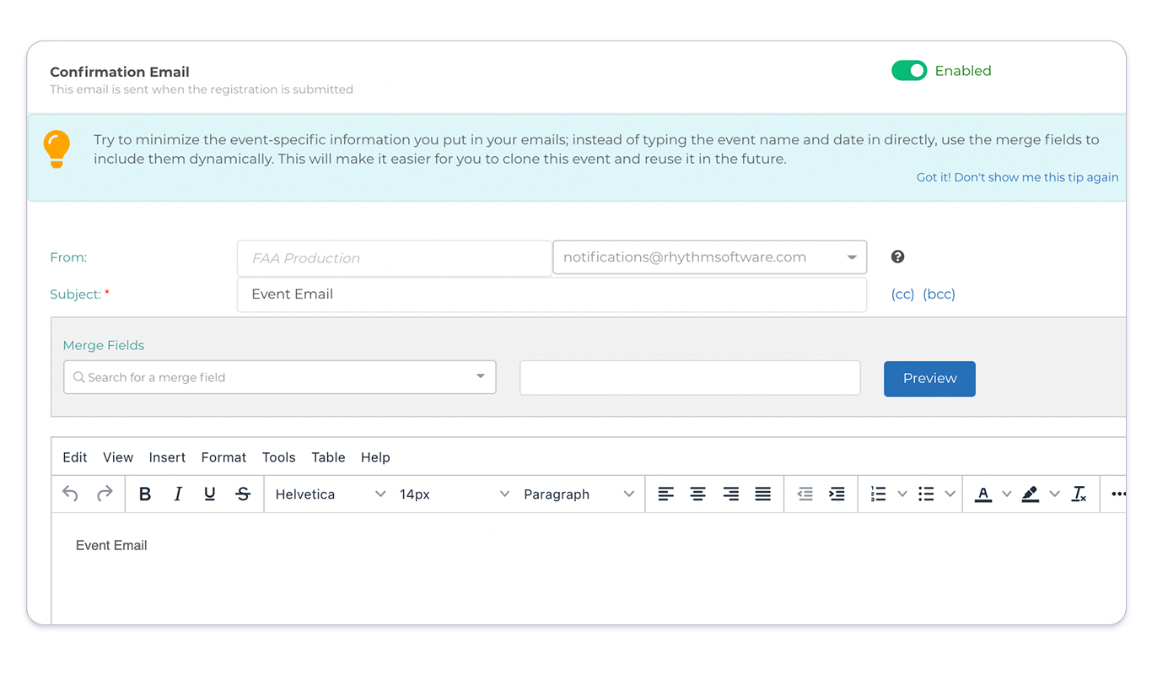The height and width of the screenshot is (675, 1152).
Task: Insert a bulleted list
Action: (x=926, y=494)
